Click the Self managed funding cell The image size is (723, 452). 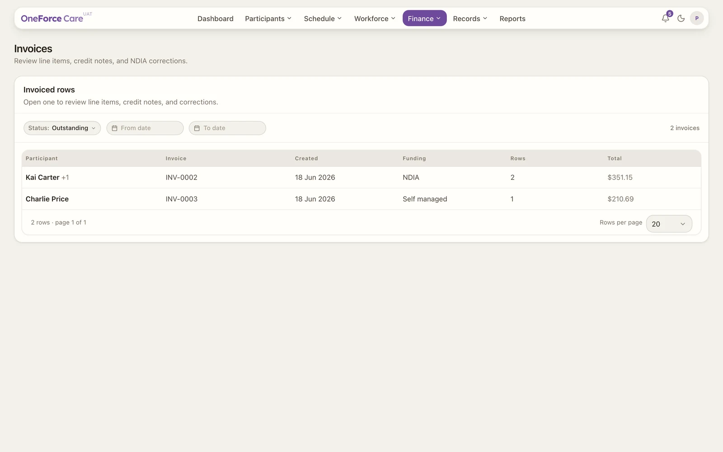coord(425,199)
